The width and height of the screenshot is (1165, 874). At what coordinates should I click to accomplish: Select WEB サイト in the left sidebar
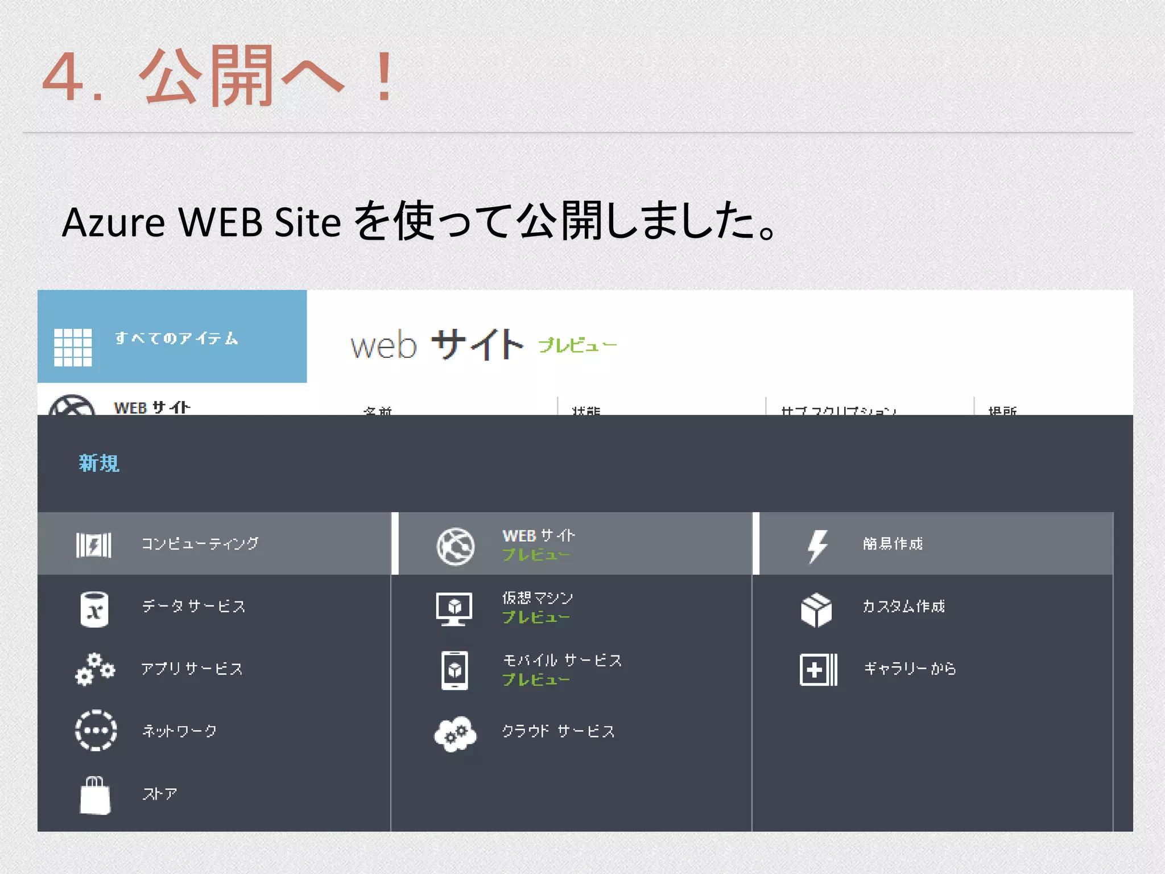pyautogui.click(x=152, y=407)
